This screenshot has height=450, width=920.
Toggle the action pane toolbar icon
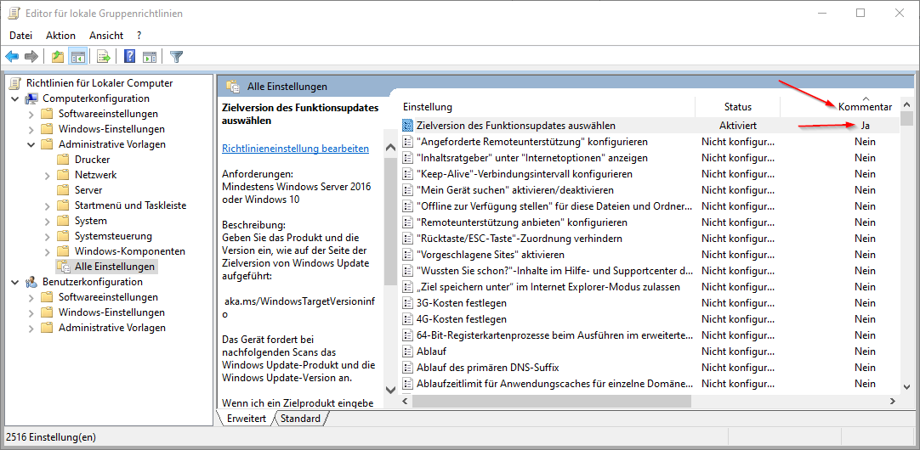pos(150,56)
